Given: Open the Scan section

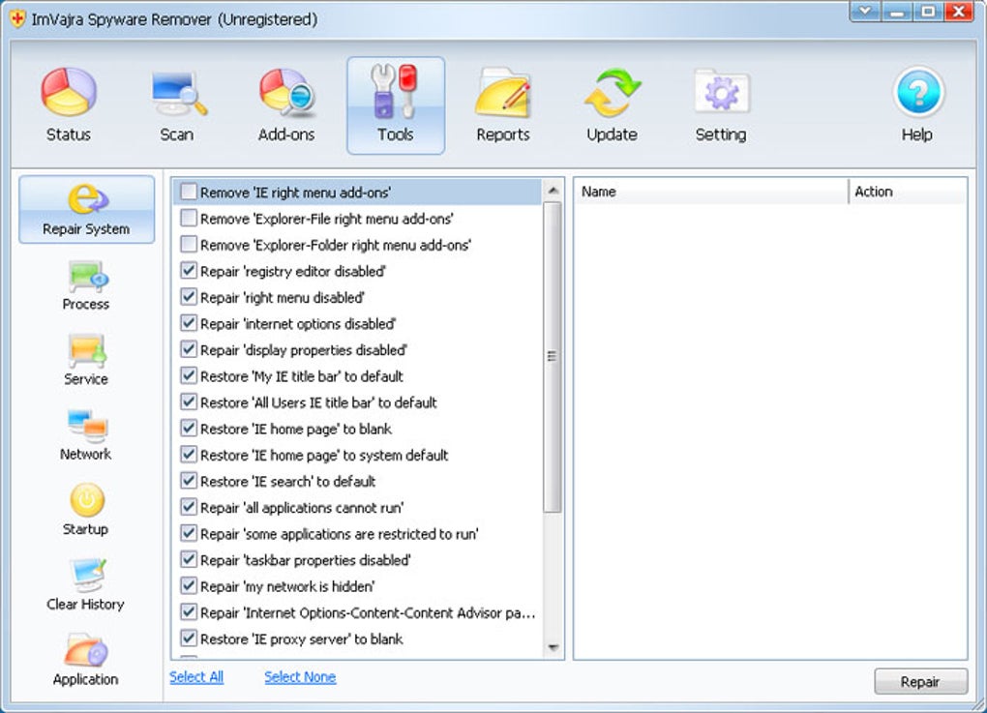Looking at the screenshot, I should click(x=178, y=105).
